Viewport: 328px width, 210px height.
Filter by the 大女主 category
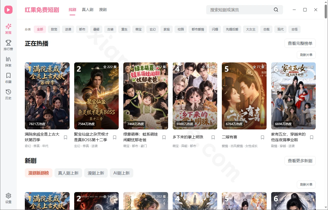[x=251, y=29]
